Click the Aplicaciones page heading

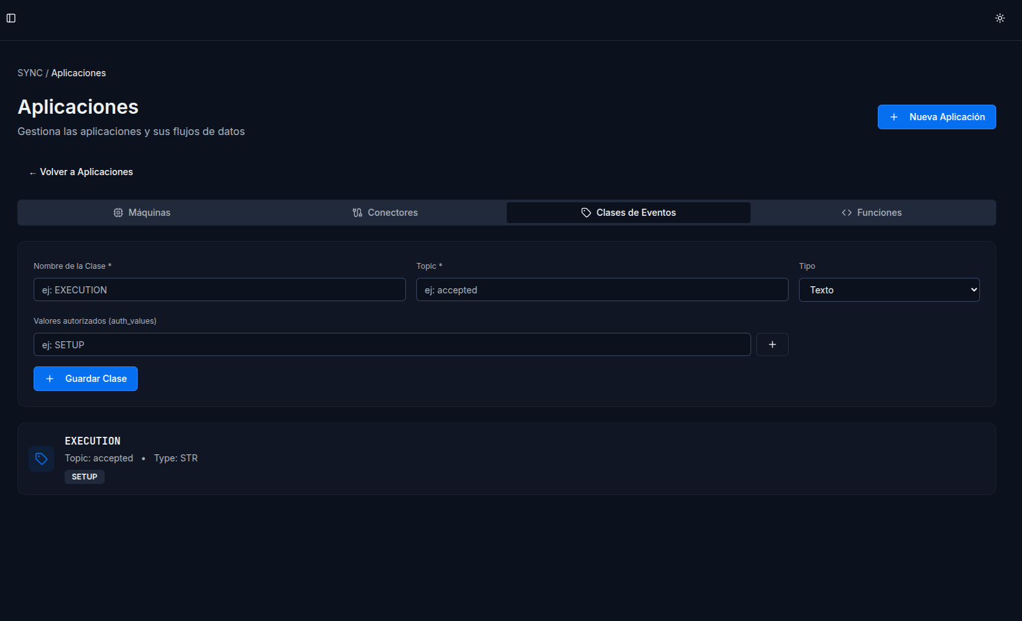tap(78, 107)
